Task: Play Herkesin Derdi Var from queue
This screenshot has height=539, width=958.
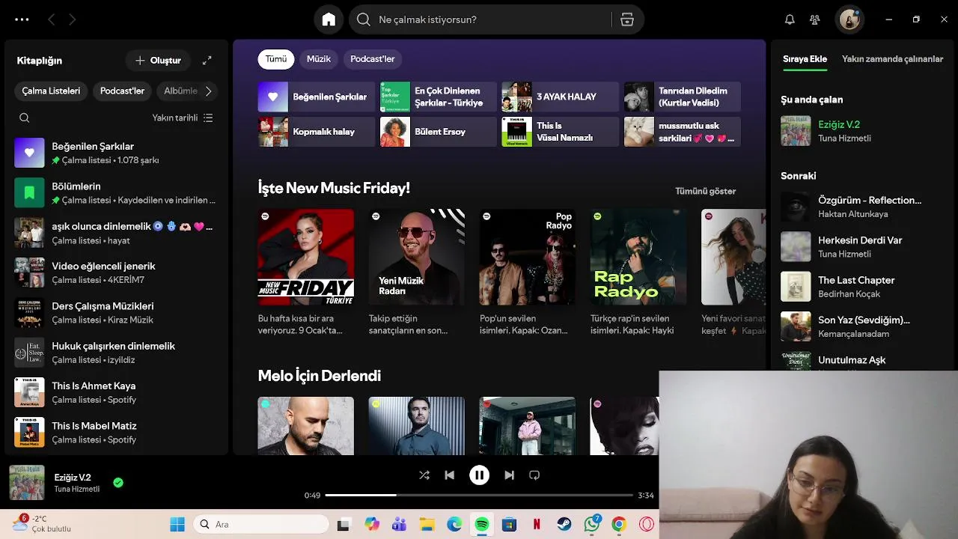Action: click(861, 246)
